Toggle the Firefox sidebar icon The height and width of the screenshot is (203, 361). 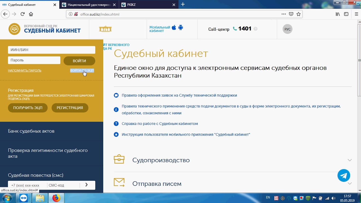pos(346,14)
